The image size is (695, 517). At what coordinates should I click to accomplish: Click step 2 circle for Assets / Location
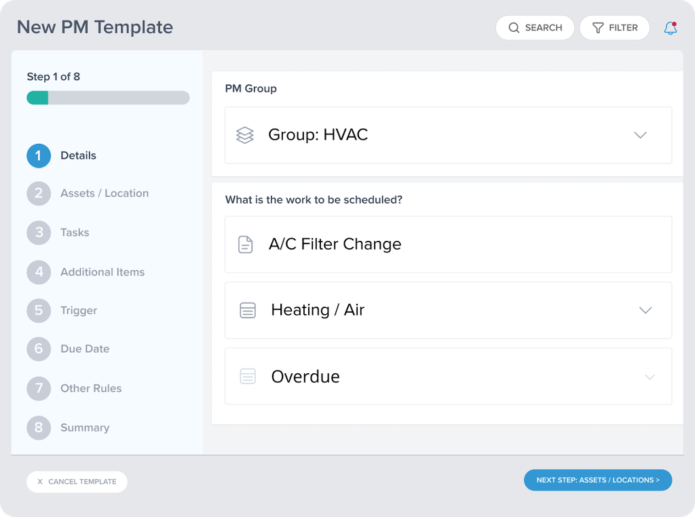[39, 193]
